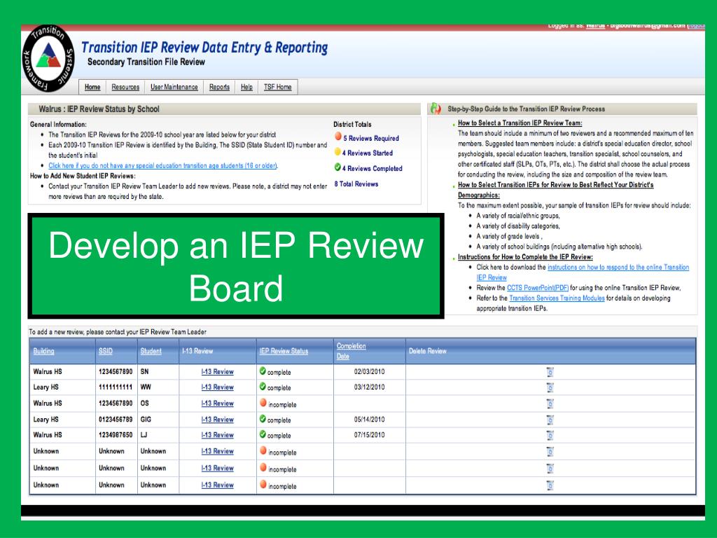
Task: Click student initials GIG cell
Action: (146, 420)
